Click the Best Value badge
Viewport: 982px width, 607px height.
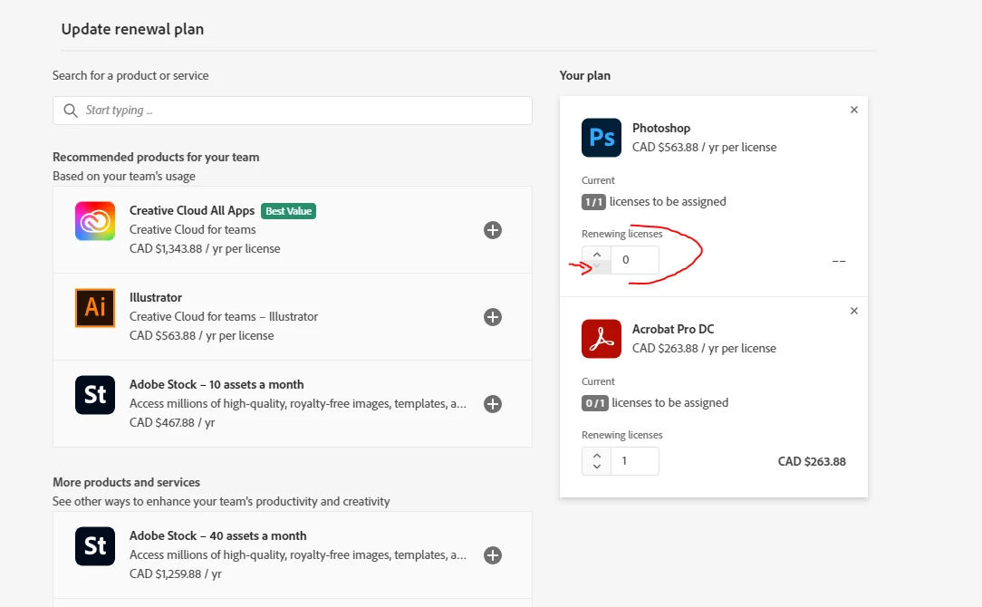[289, 211]
